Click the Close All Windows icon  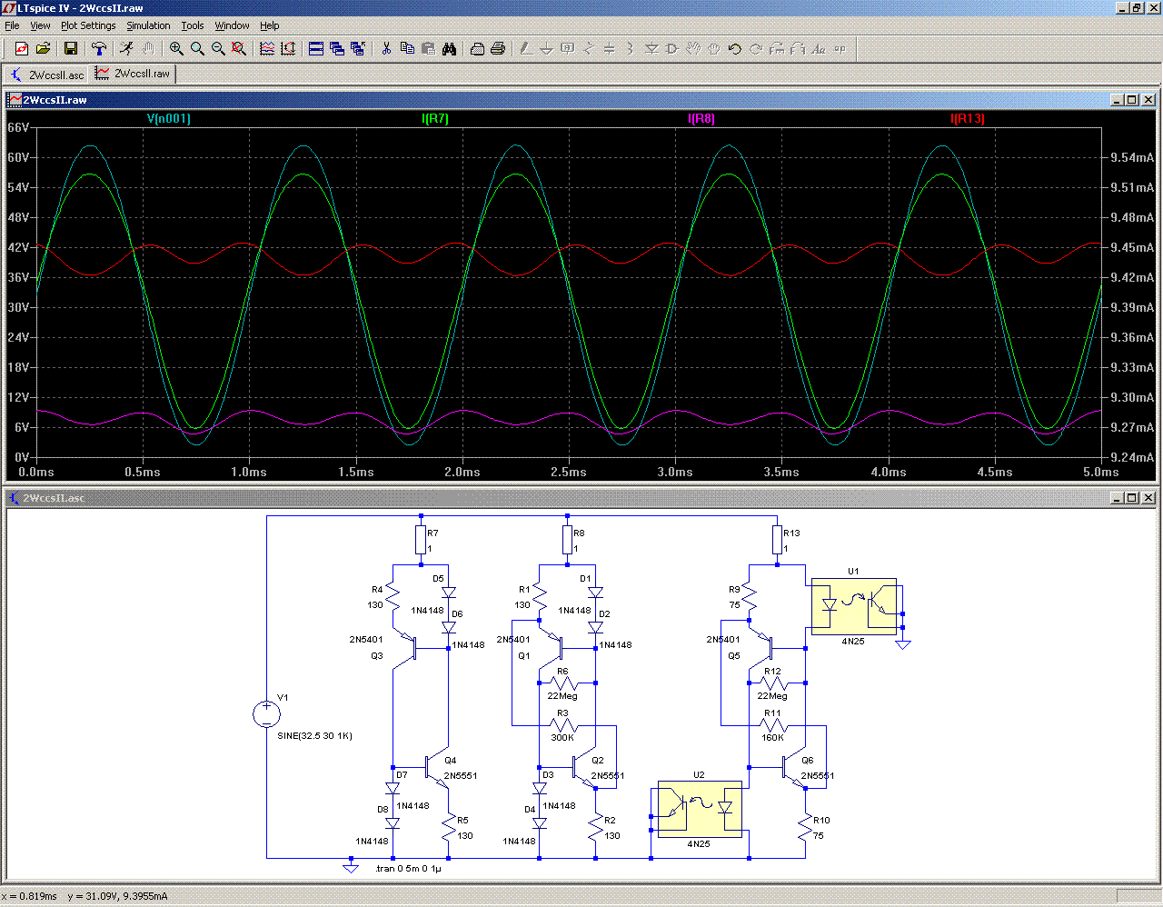(358, 49)
